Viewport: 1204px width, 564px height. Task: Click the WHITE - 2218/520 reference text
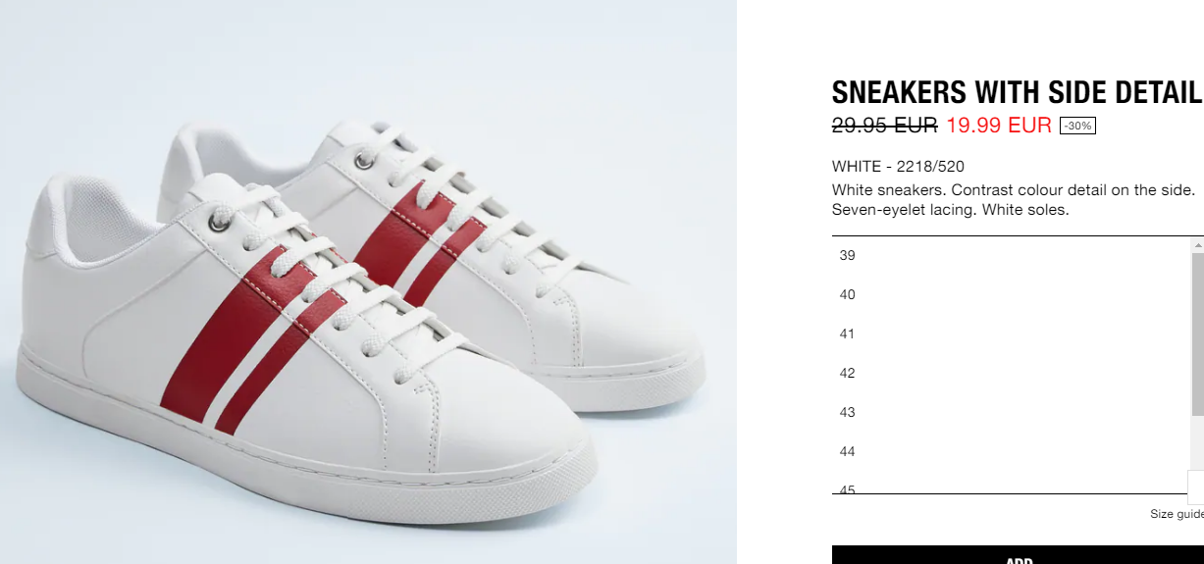click(x=898, y=167)
